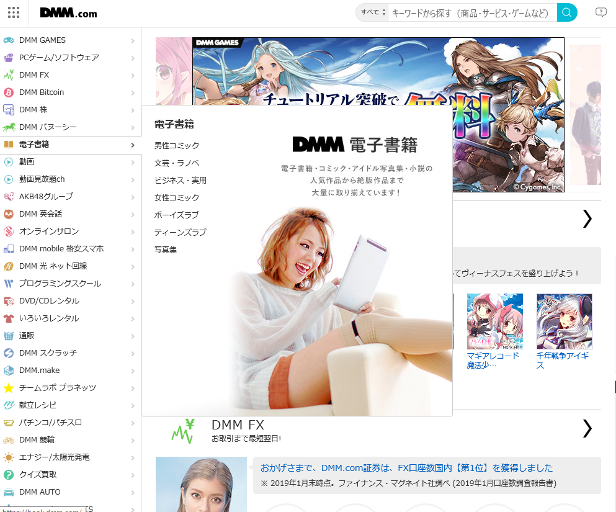
Task: Click the DMM.com logo
Action: click(68, 13)
